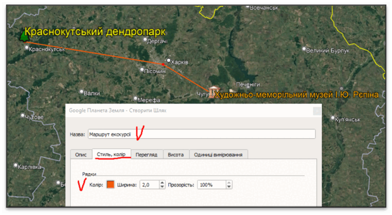
Task: Click the Краснокутськ town label
Action: coord(47,49)
